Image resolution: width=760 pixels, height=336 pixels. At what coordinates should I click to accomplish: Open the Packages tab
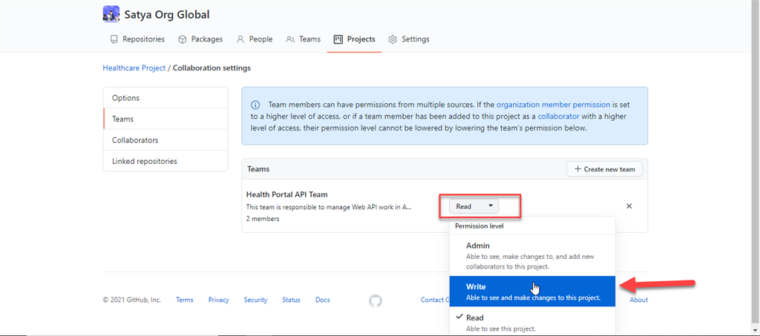pos(200,39)
